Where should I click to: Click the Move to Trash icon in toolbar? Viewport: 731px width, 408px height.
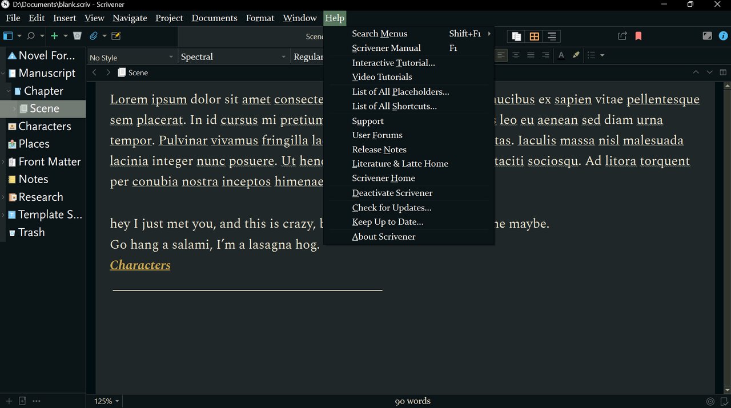(x=77, y=36)
